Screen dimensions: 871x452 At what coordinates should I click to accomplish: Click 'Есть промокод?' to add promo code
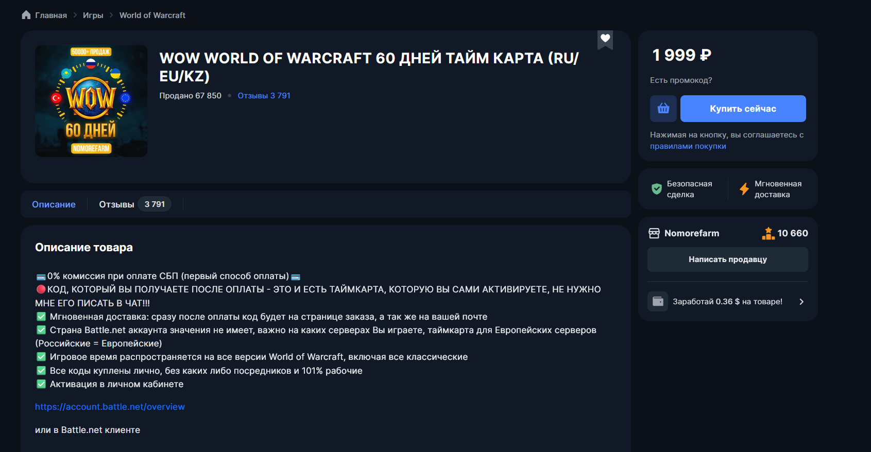[x=681, y=80]
